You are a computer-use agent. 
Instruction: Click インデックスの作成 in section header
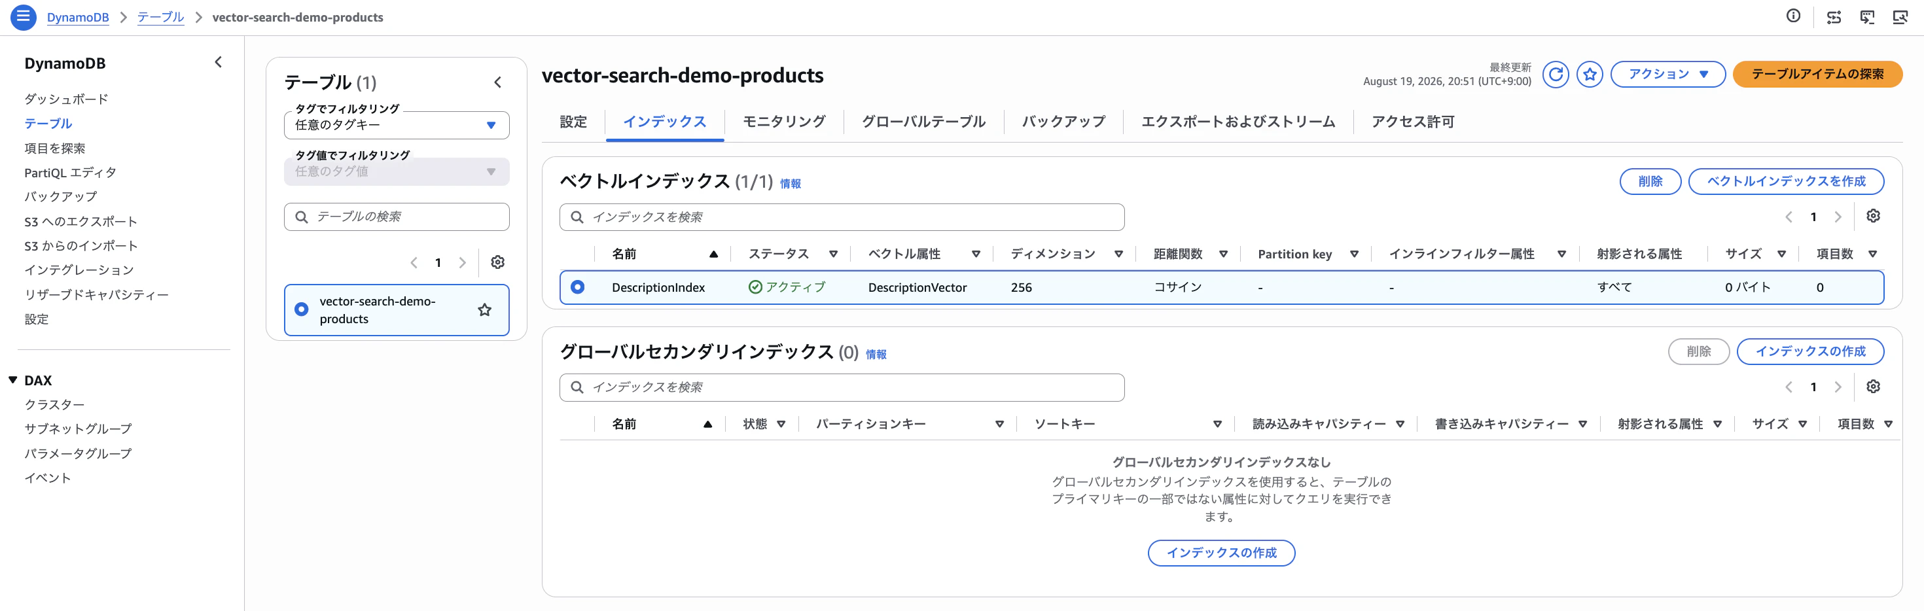pyautogui.click(x=1809, y=352)
